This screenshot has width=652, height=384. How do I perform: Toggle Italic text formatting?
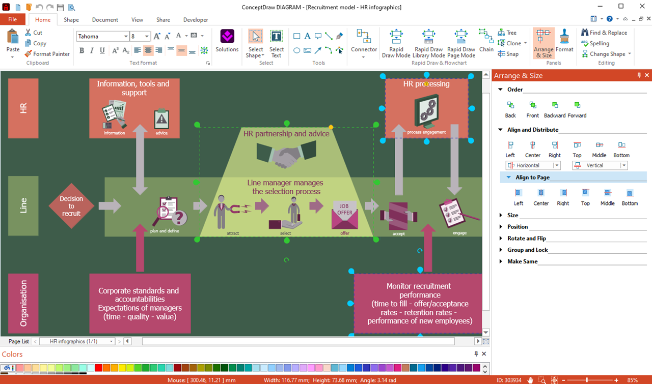(92, 50)
